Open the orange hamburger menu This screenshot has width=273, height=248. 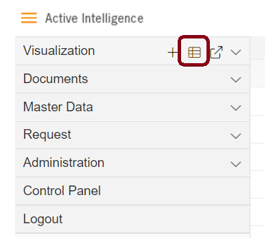(x=29, y=18)
